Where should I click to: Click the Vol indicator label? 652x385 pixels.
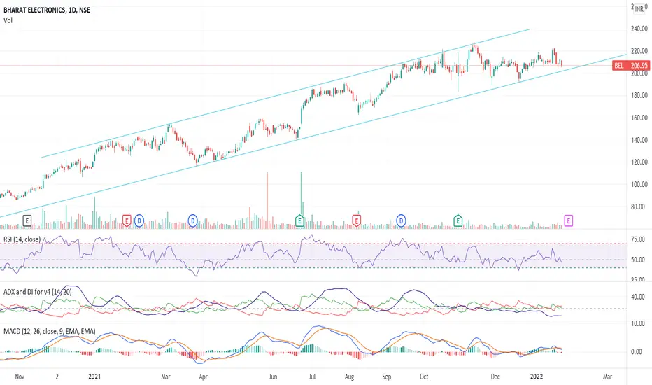click(x=8, y=20)
